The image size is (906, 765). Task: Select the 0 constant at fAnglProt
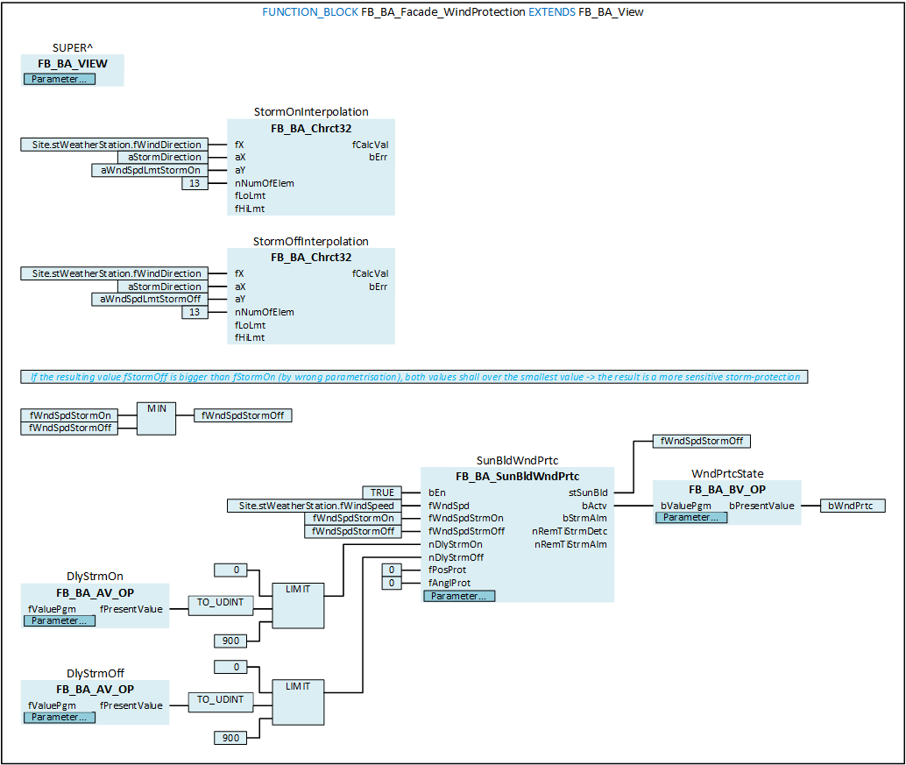tap(392, 583)
